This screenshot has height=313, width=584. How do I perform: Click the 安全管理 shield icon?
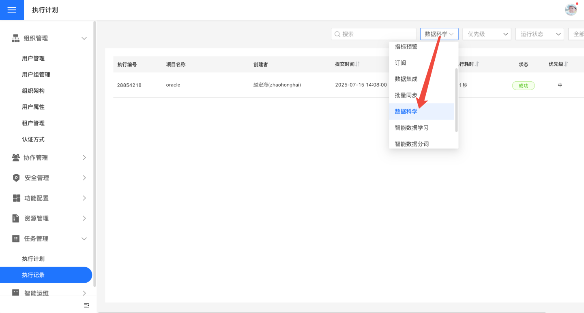(16, 178)
